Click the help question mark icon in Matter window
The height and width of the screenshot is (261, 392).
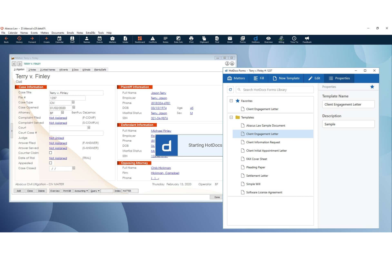click(x=227, y=63)
